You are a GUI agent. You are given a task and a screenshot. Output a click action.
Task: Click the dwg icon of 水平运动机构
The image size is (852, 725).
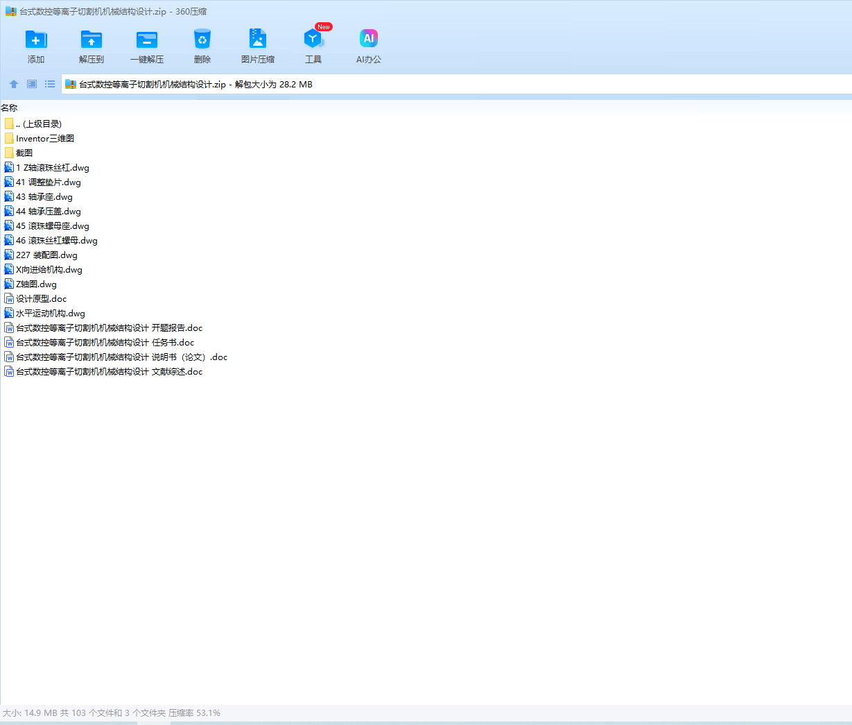tap(9, 313)
